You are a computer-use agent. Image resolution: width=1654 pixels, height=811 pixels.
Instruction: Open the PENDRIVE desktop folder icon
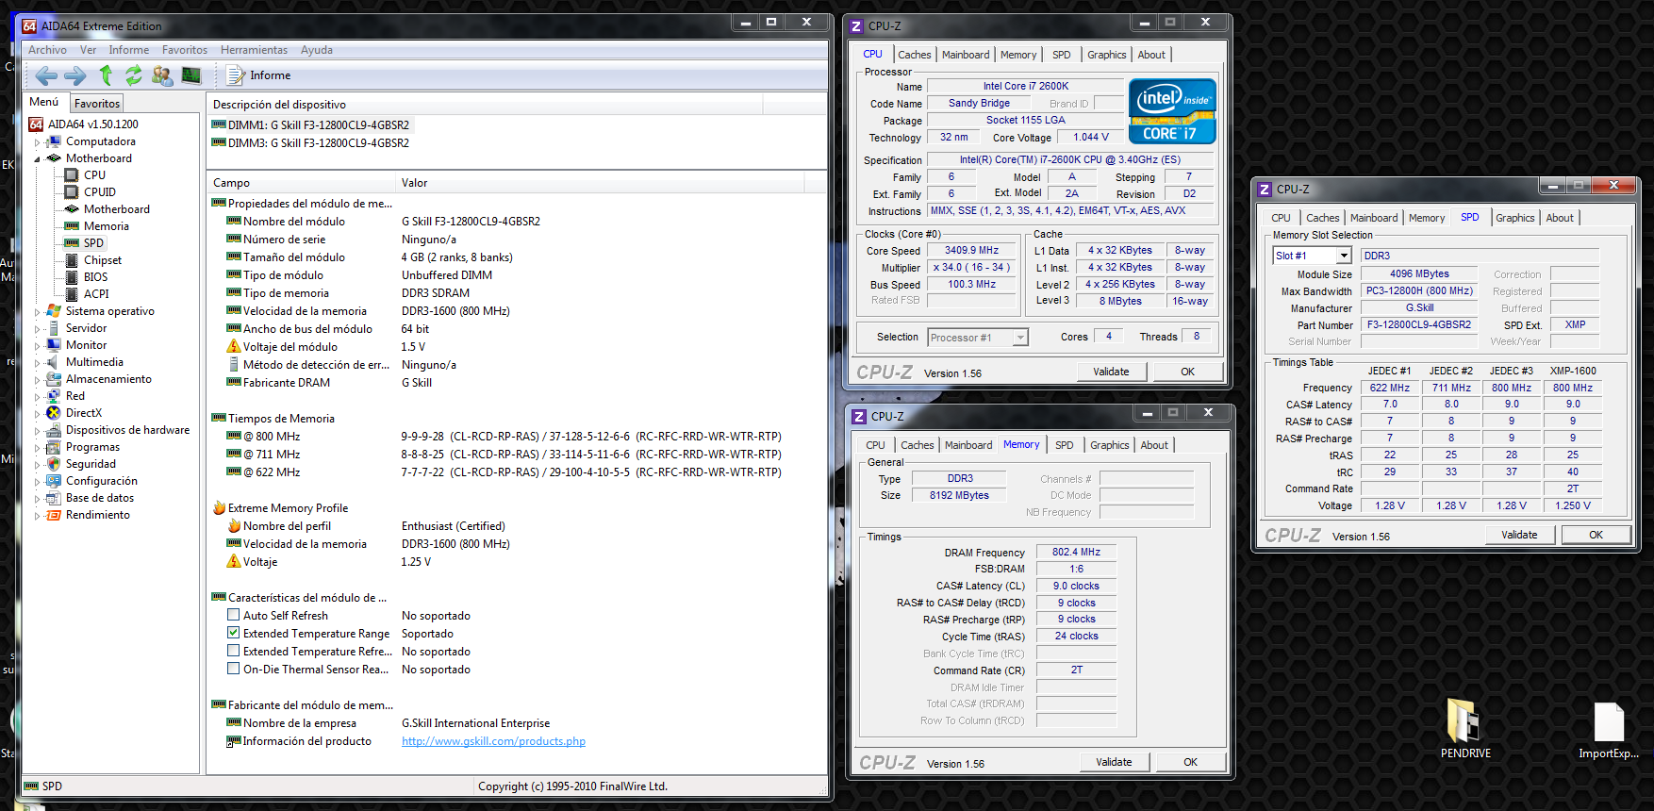click(1465, 728)
